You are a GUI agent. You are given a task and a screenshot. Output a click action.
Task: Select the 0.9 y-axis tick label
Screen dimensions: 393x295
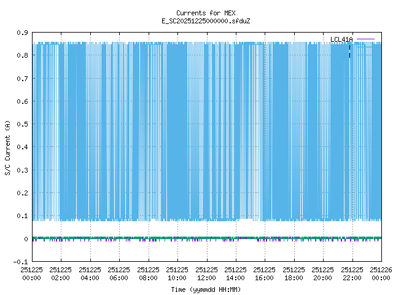point(22,33)
